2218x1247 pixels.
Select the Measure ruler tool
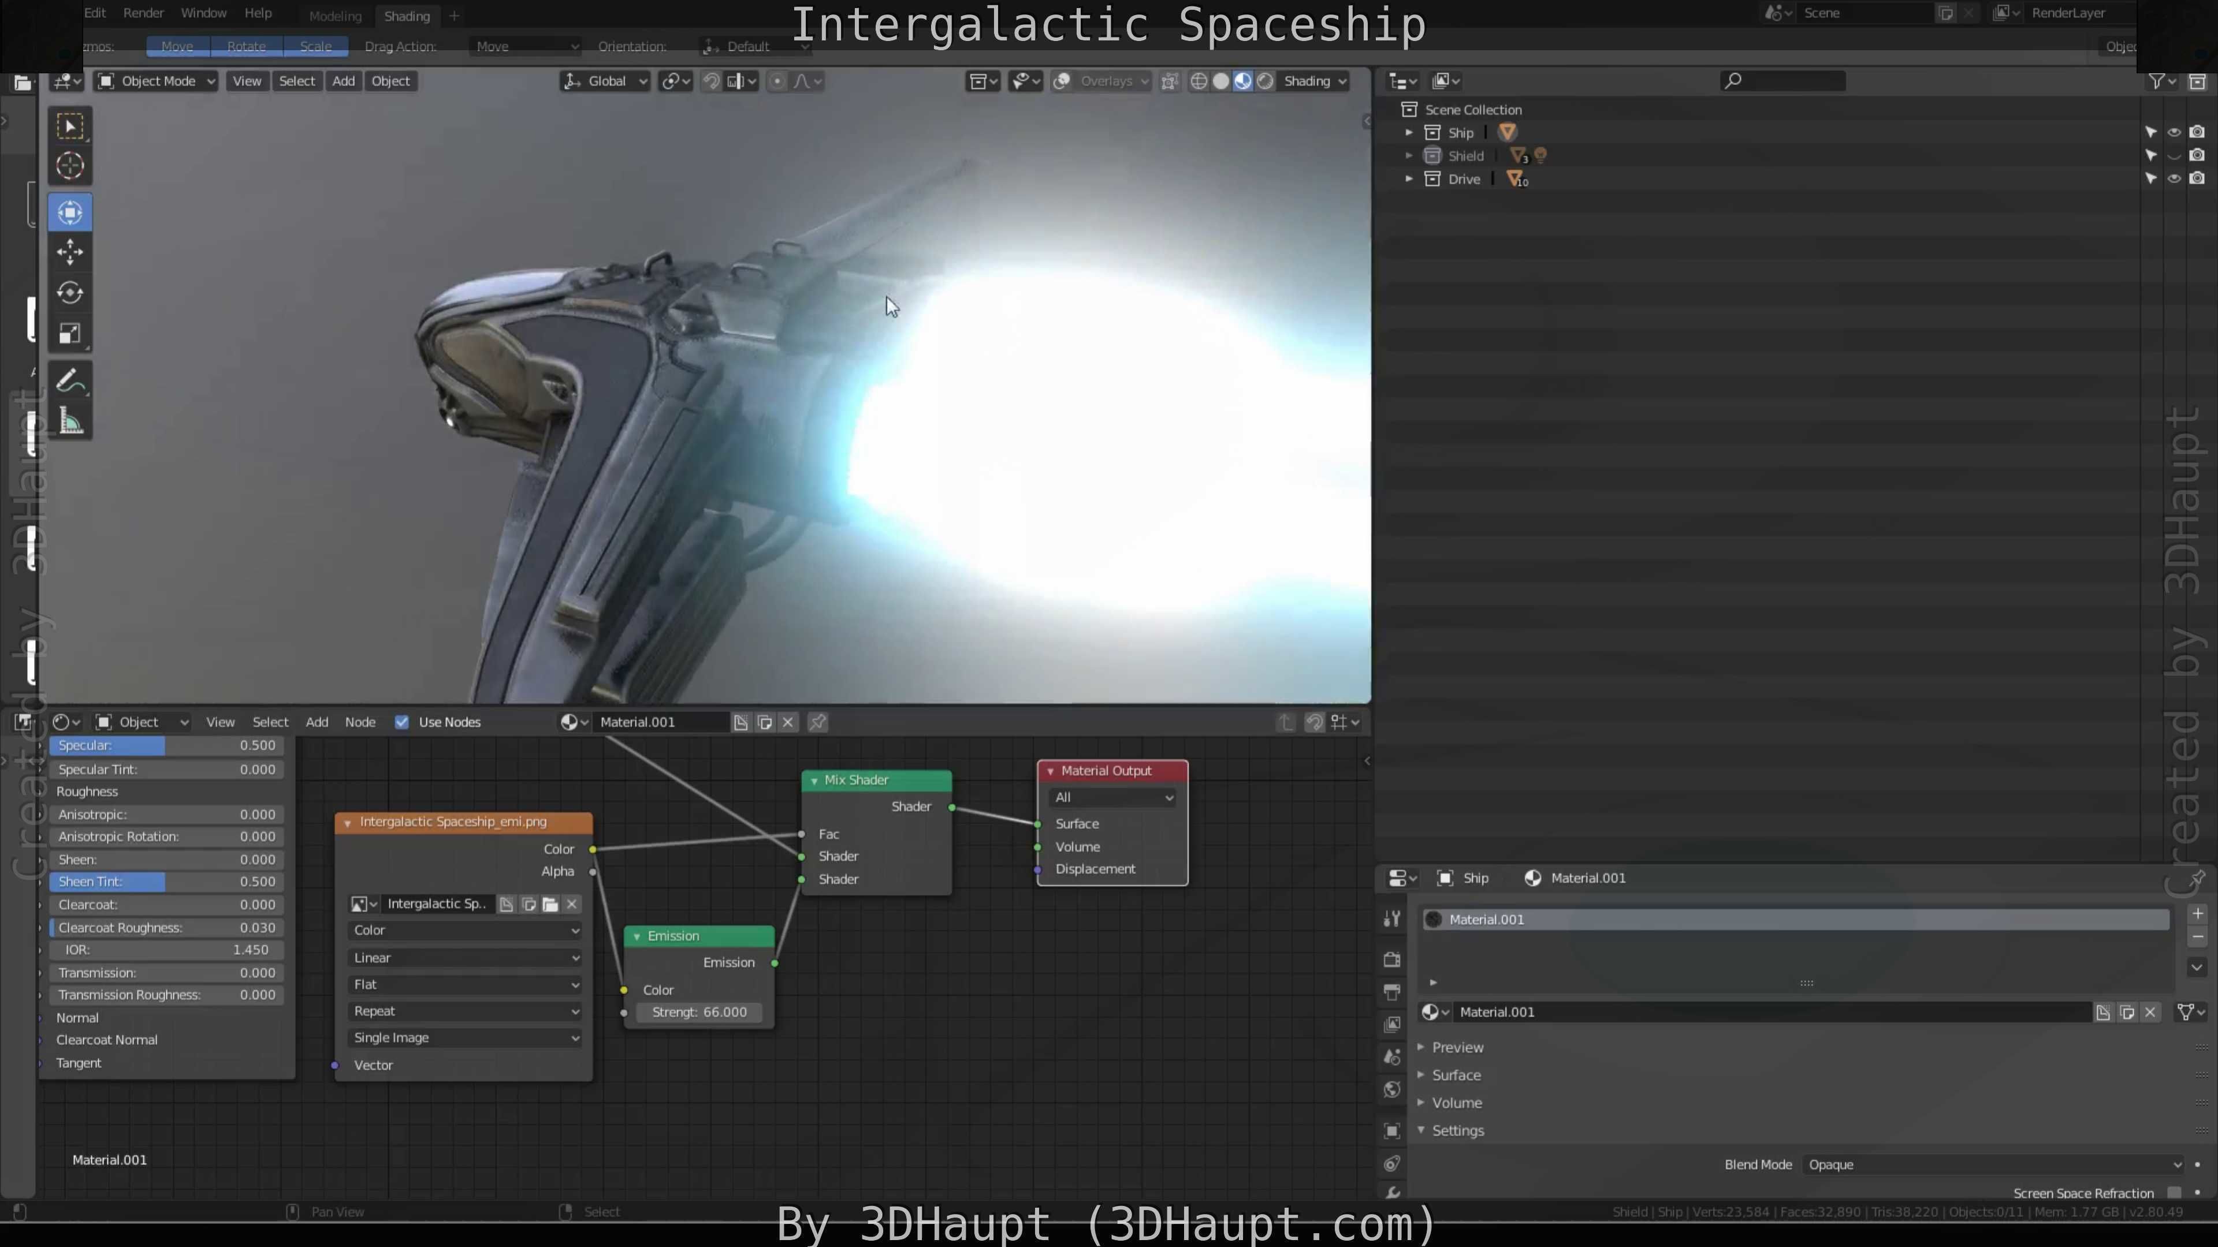click(x=70, y=421)
